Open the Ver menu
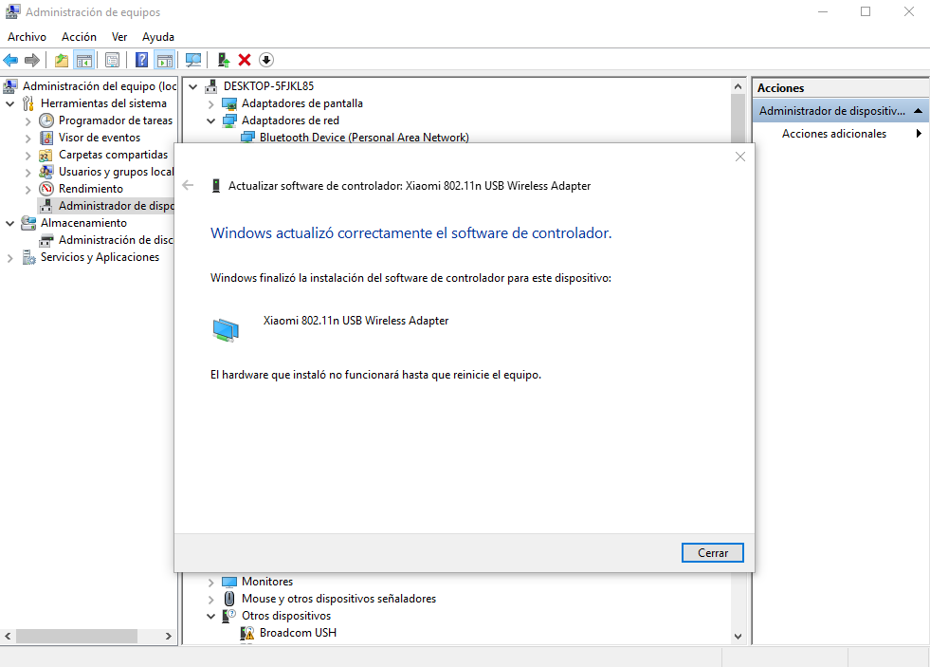 click(119, 37)
